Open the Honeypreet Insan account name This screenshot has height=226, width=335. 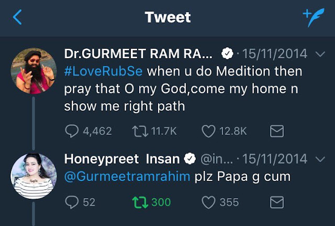[x=121, y=158]
